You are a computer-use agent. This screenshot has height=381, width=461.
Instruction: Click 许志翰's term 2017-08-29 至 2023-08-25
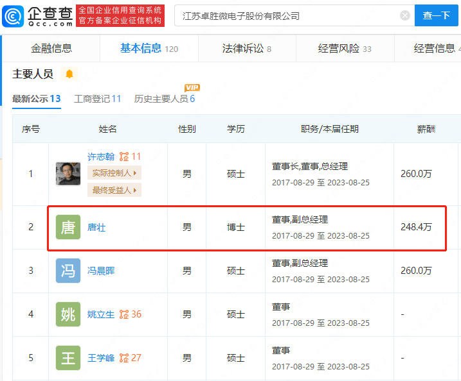pyautogui.click(x=321, y=182)
